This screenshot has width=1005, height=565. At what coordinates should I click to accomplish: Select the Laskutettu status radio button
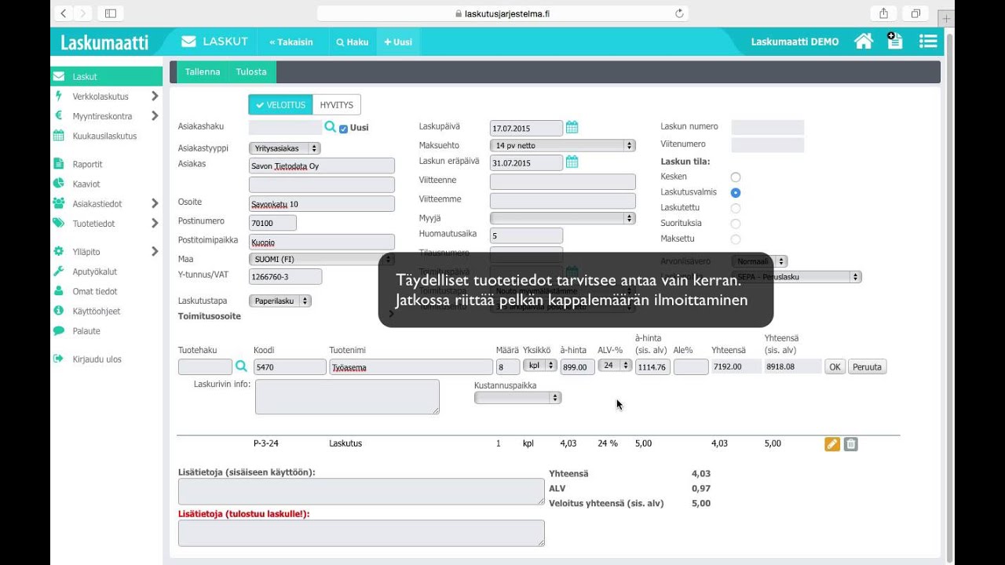(x=736, y=208)
